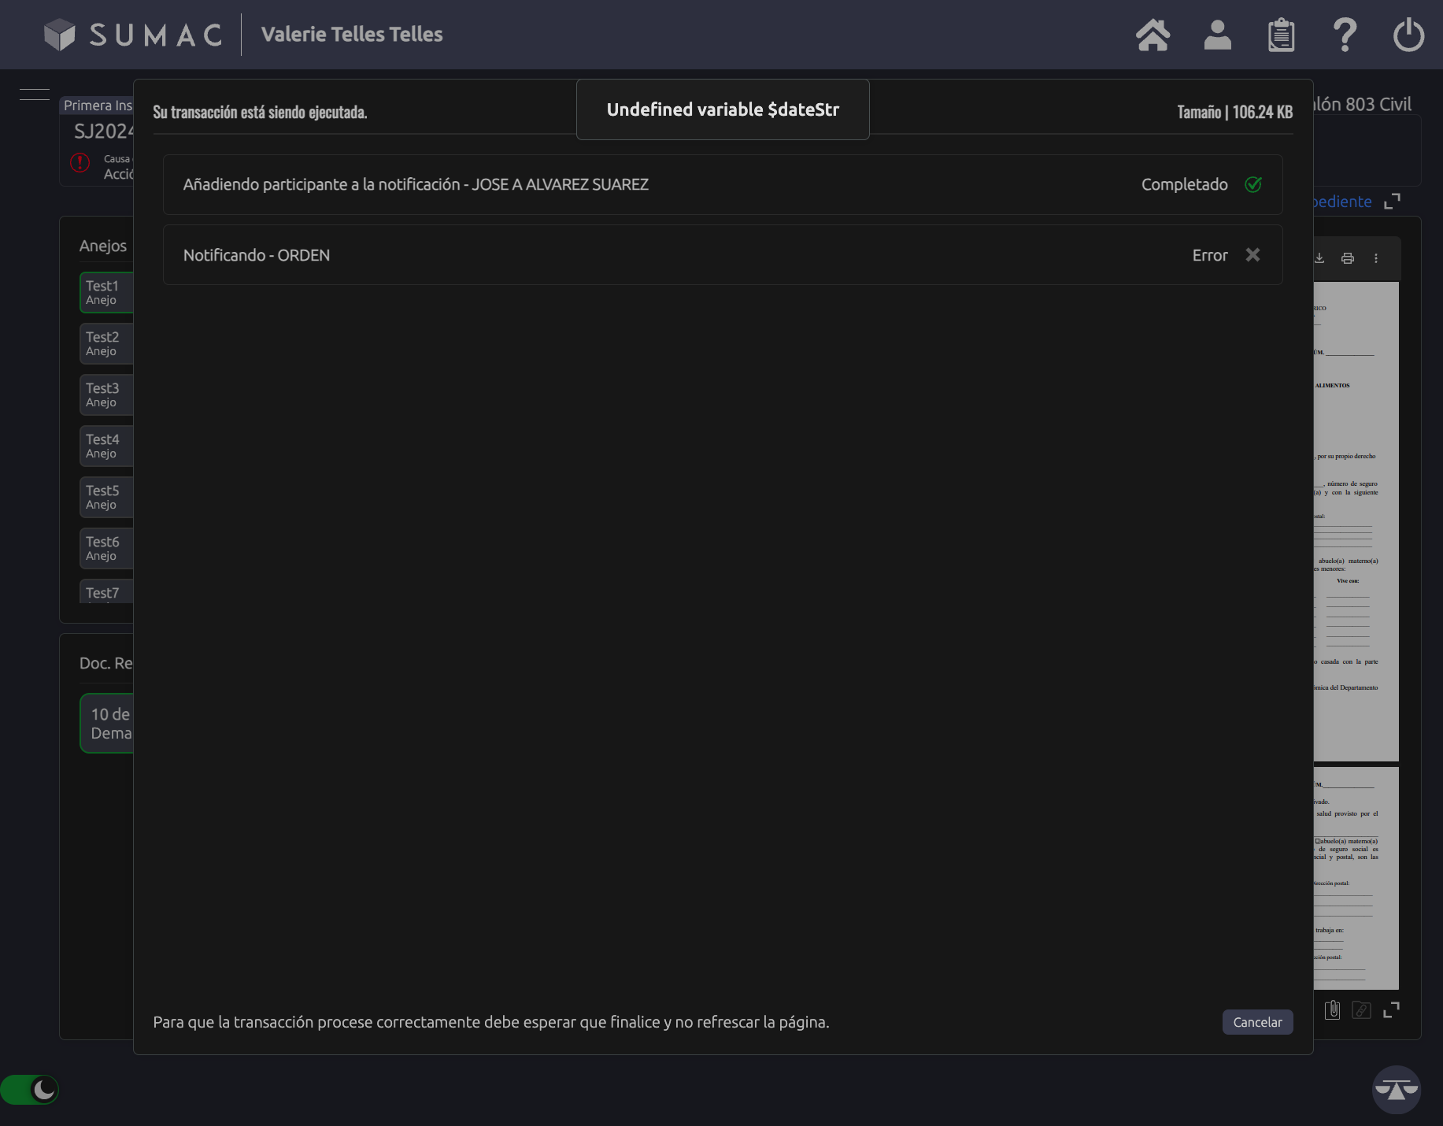Select the Test1 Anejo item
The image size is (1443, 1126).
[x=106, y=292]
